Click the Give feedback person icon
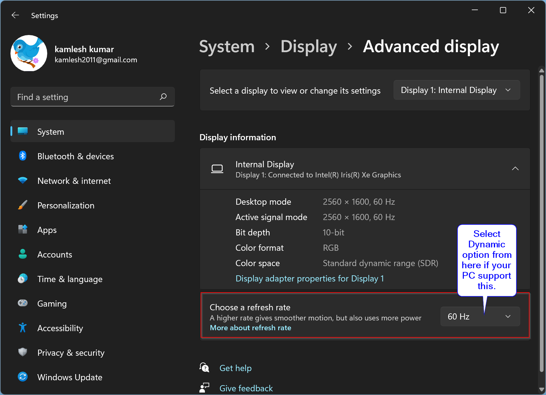Viewport: 546px width, 395px height. (204, 388)
